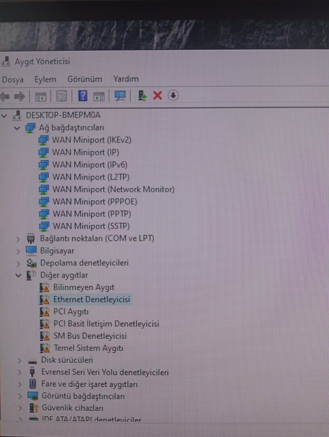
Task: Click warning icon beside Bilinmeyen Aygıt
Action: point(44,288)
